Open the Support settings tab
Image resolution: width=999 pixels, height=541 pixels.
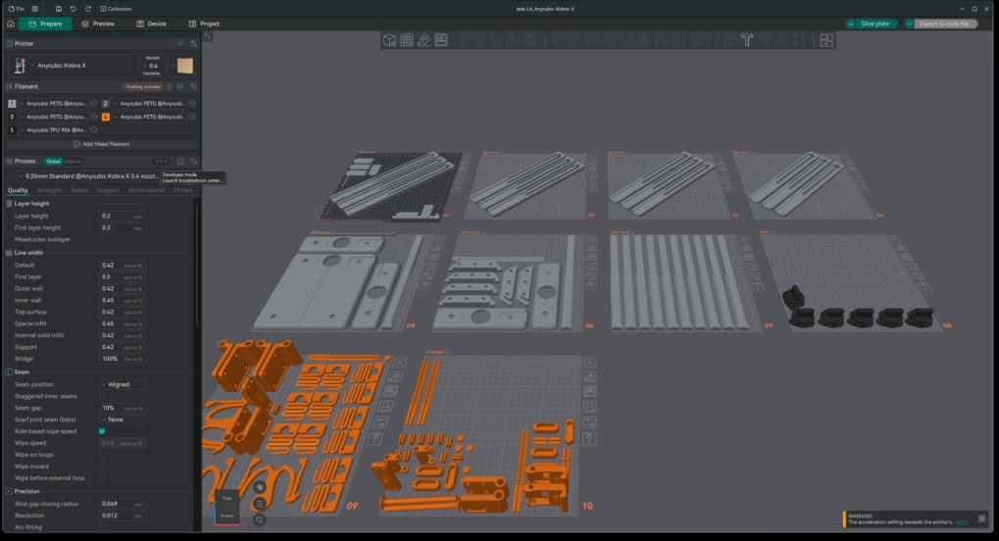tap(108, 190)
